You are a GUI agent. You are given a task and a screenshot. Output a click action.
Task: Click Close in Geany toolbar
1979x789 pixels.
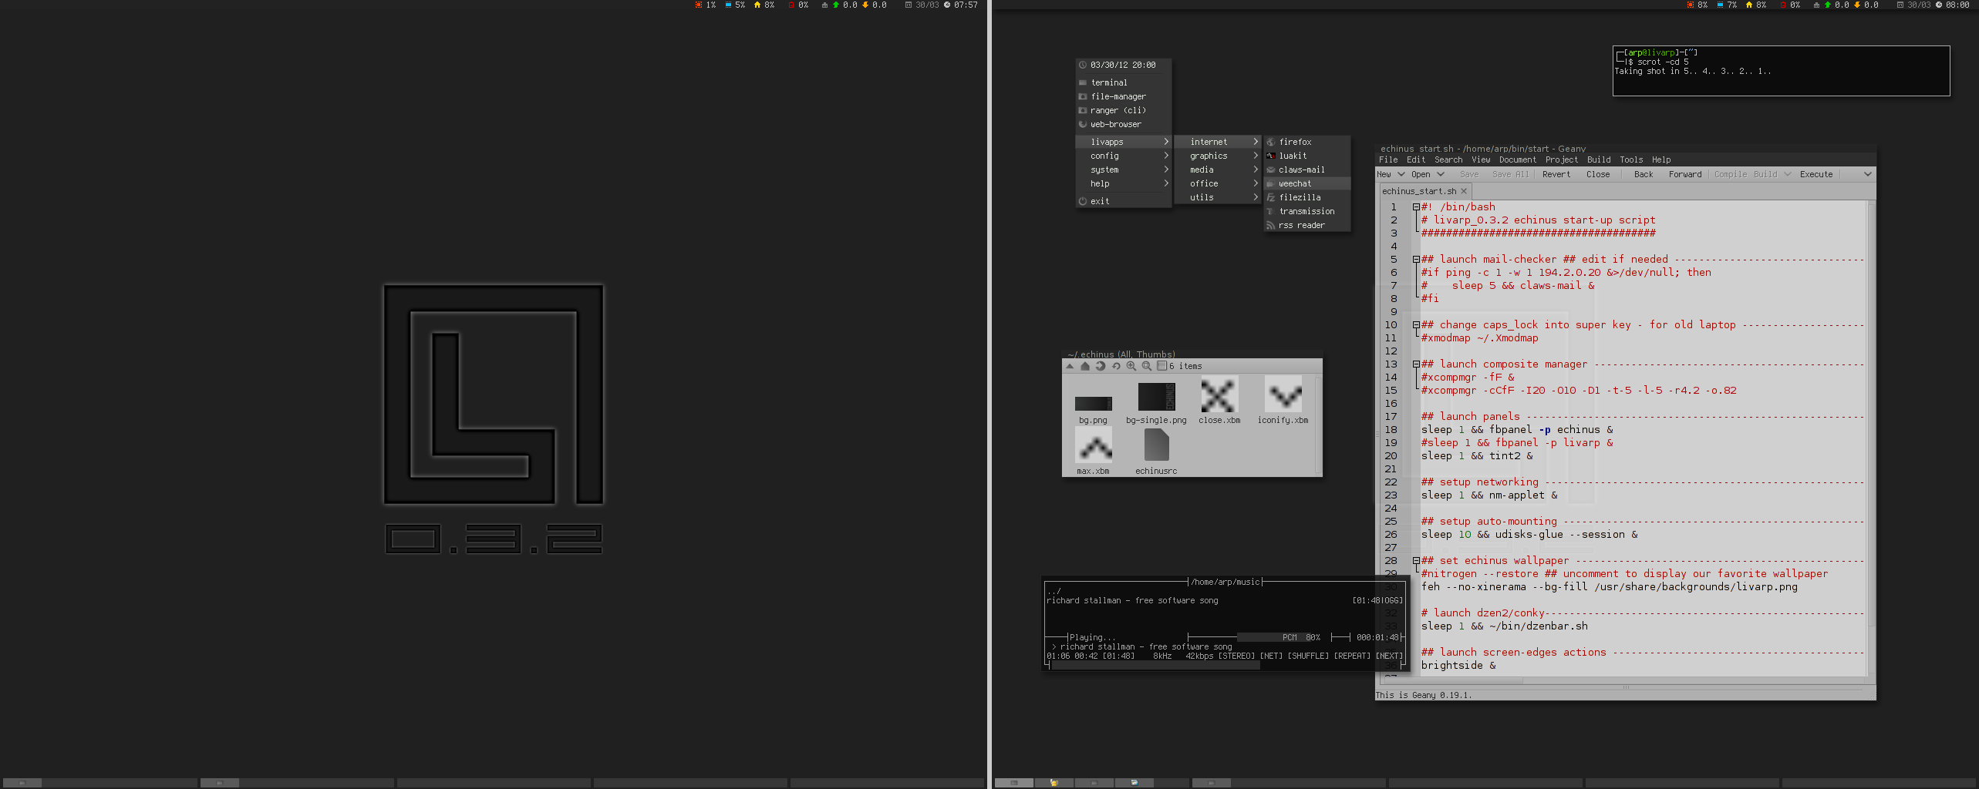1598,174
